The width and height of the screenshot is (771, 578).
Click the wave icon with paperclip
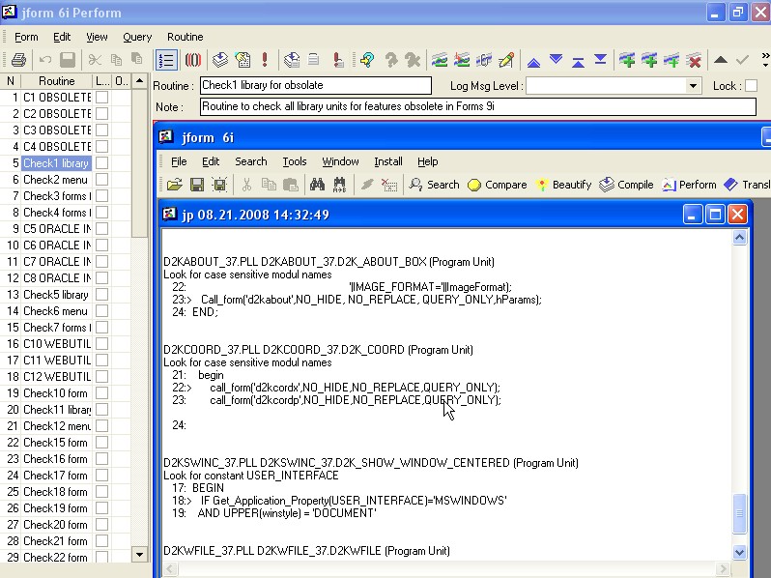click(x=484, y=60)
